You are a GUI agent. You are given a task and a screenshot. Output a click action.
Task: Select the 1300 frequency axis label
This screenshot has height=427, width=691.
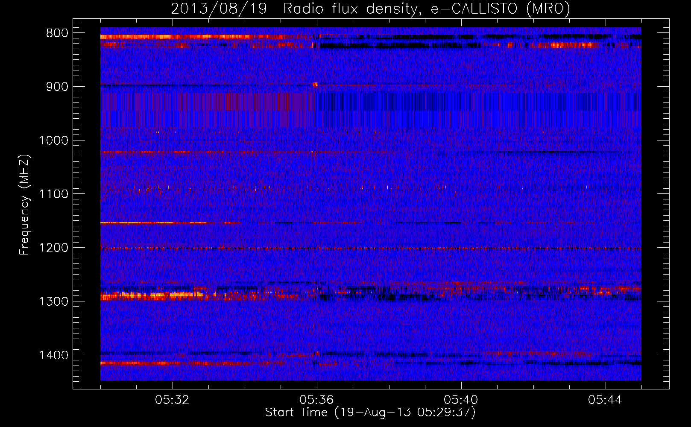(53, 301)
